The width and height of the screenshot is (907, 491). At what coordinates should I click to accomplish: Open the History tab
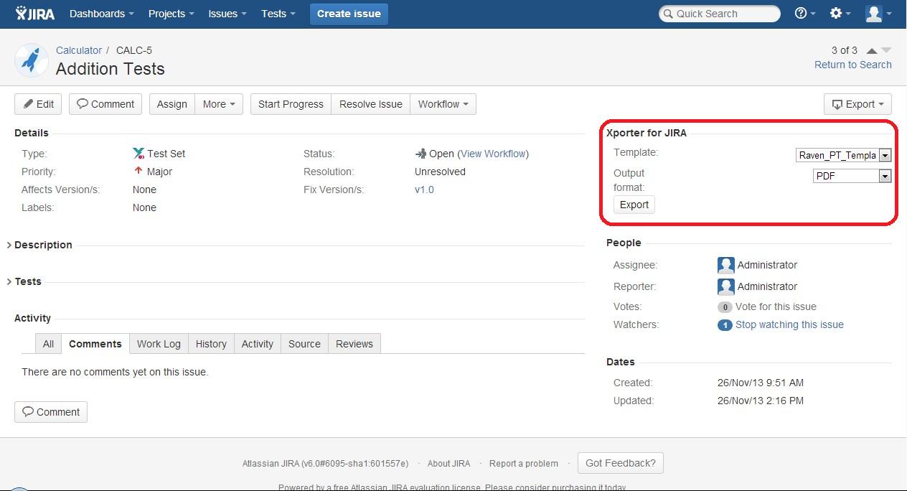tap(211, 344)
